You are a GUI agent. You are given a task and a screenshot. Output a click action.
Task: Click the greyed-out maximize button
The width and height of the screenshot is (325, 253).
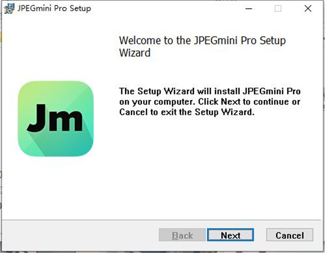(278, 9)
